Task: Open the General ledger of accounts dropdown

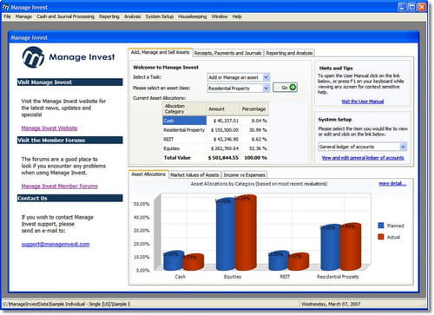Action: pyautogui.click(x=403, y=147)
